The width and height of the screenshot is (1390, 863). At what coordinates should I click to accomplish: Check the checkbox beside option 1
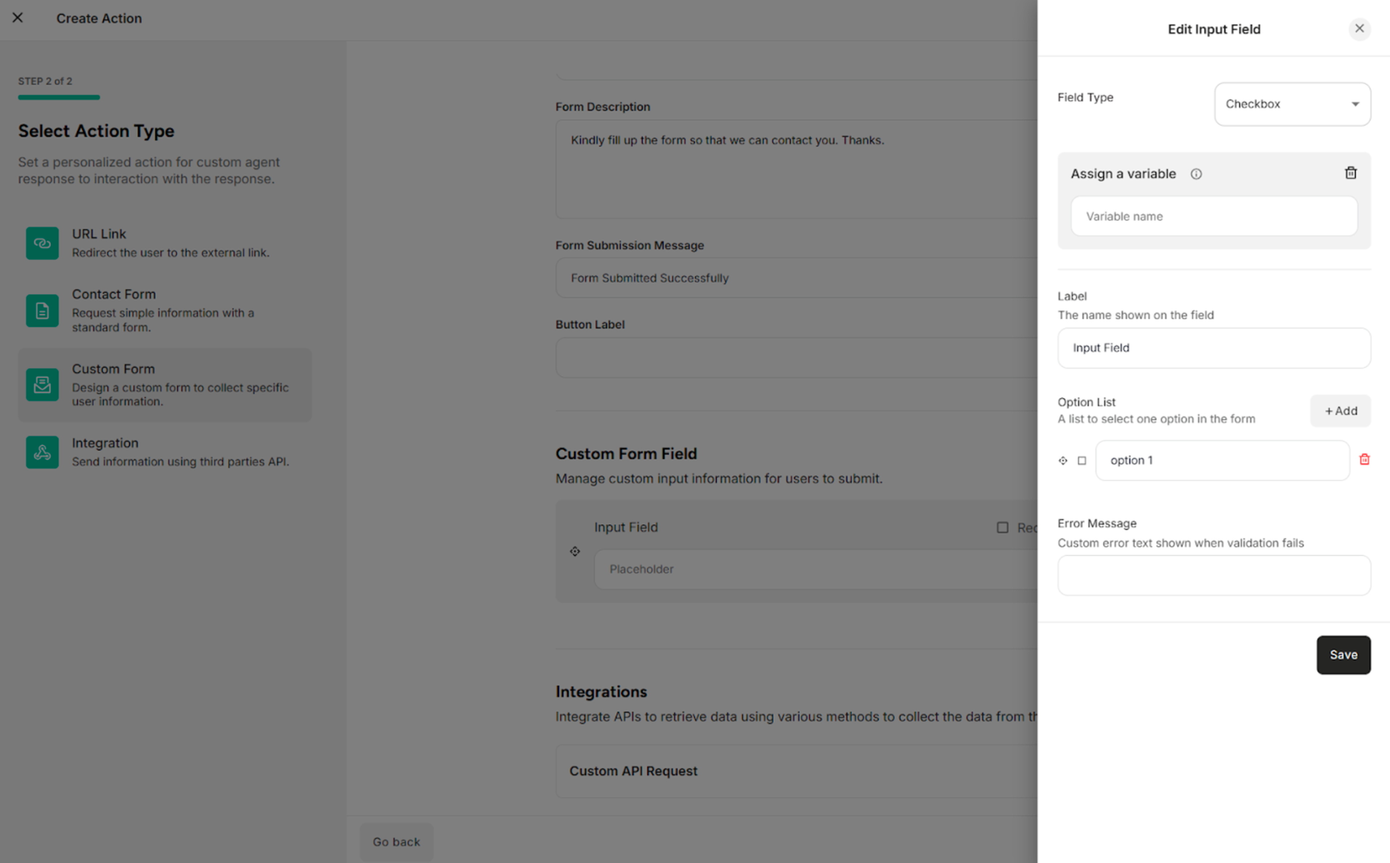coord(1082,460)
